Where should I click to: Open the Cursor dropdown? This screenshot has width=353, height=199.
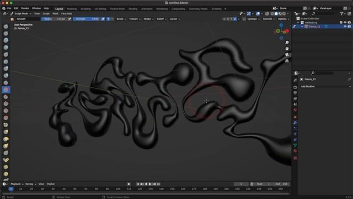tap(175, 19)
